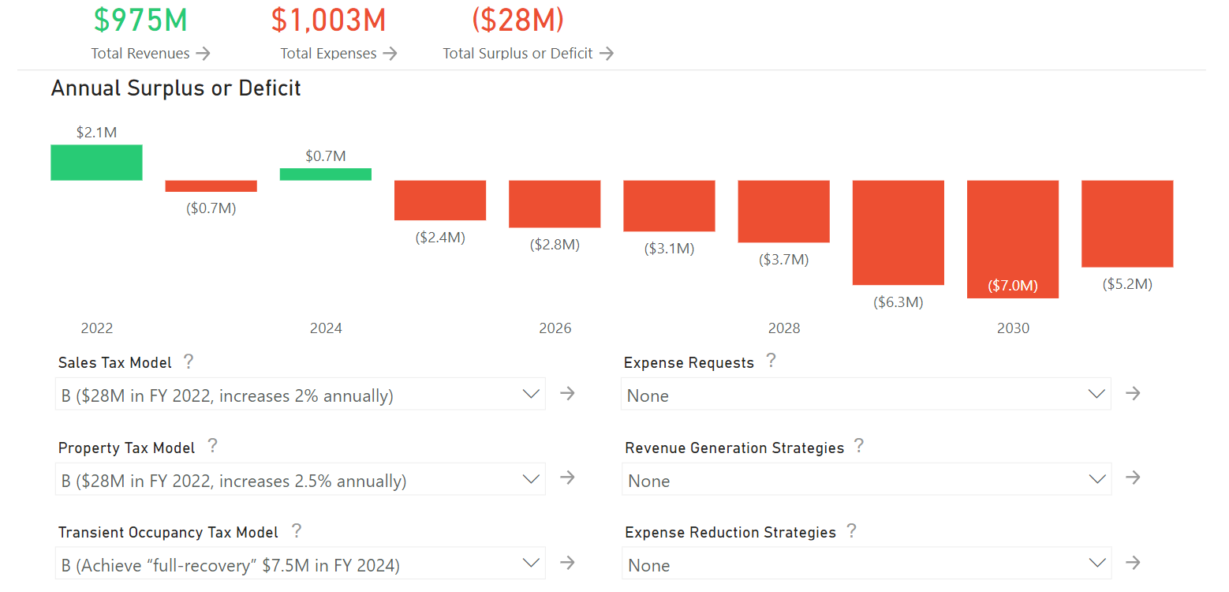Select the red ($2.8M) bar for 2026
The image size is (1229, 592).
[x=555, y=204]
